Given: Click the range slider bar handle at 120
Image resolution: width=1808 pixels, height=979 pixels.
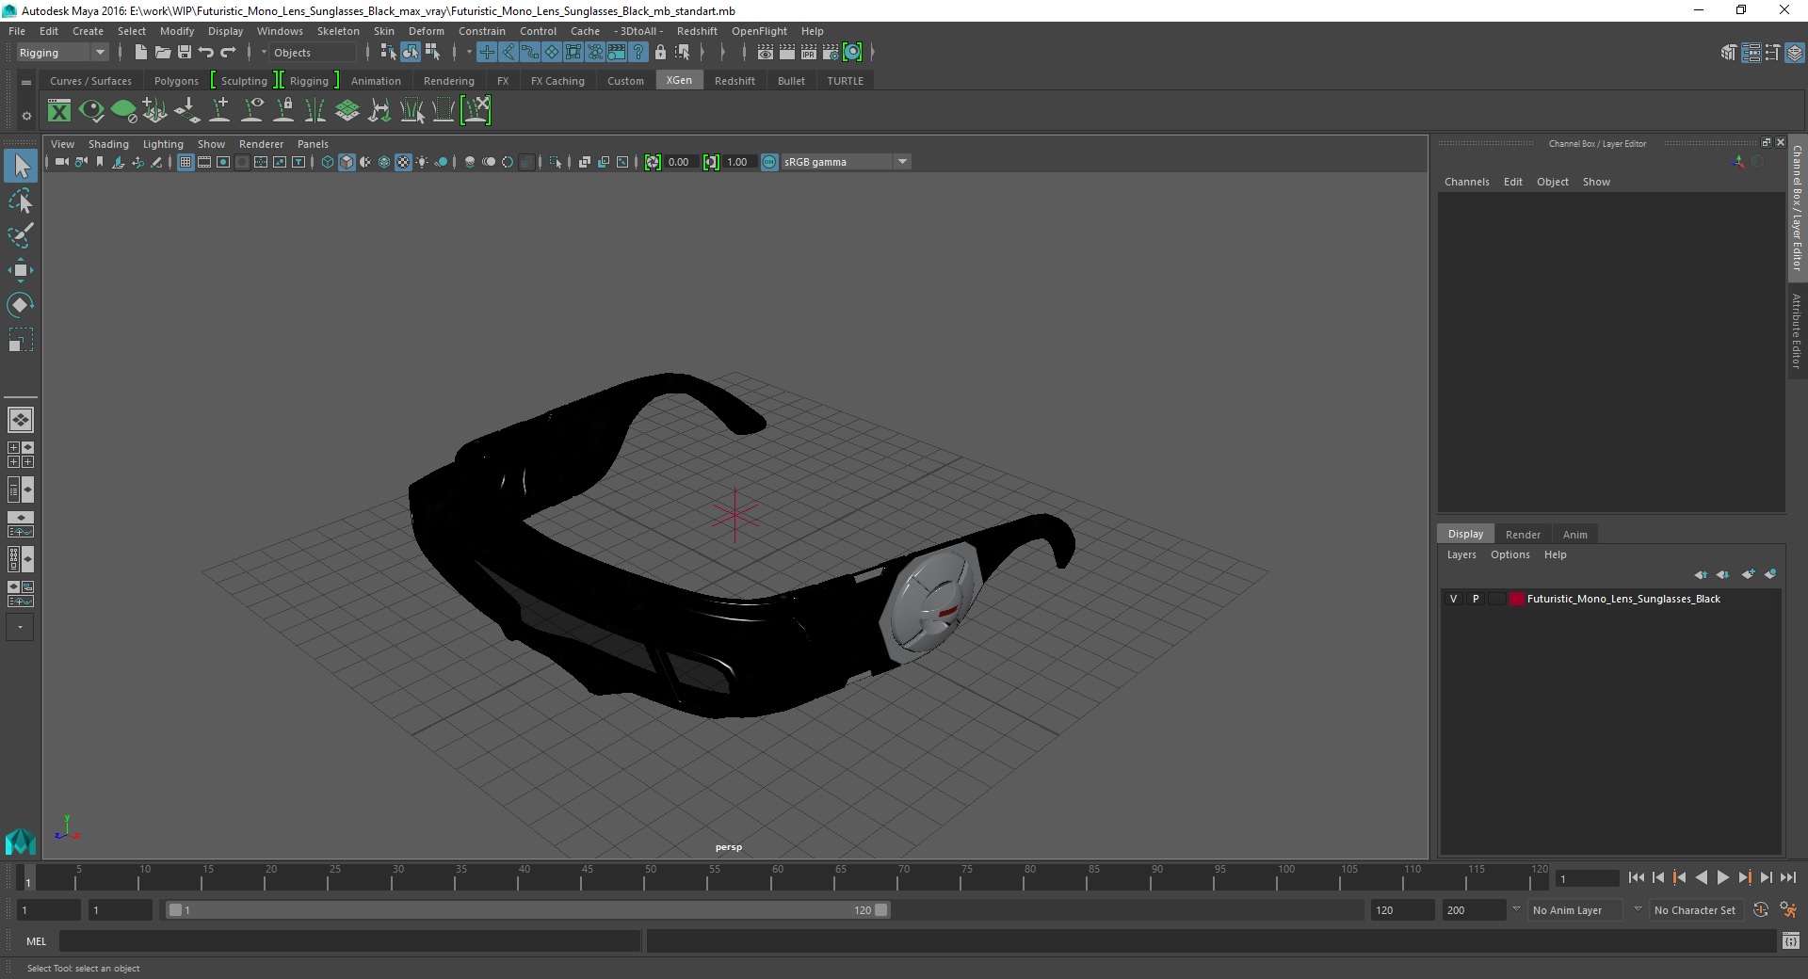Looking at the screenshot, I should (x=880, y=910).
